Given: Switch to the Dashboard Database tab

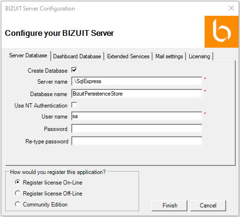Looking at the screenshot, I should coord(77,56).
